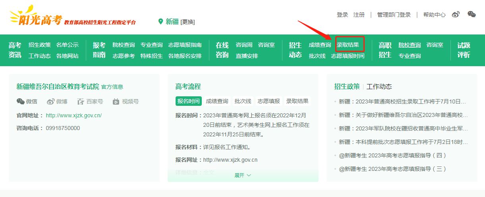This screenshot has height=197, width=485.
Task: Click the Weibo icon in top header
Action: [456, 15]
